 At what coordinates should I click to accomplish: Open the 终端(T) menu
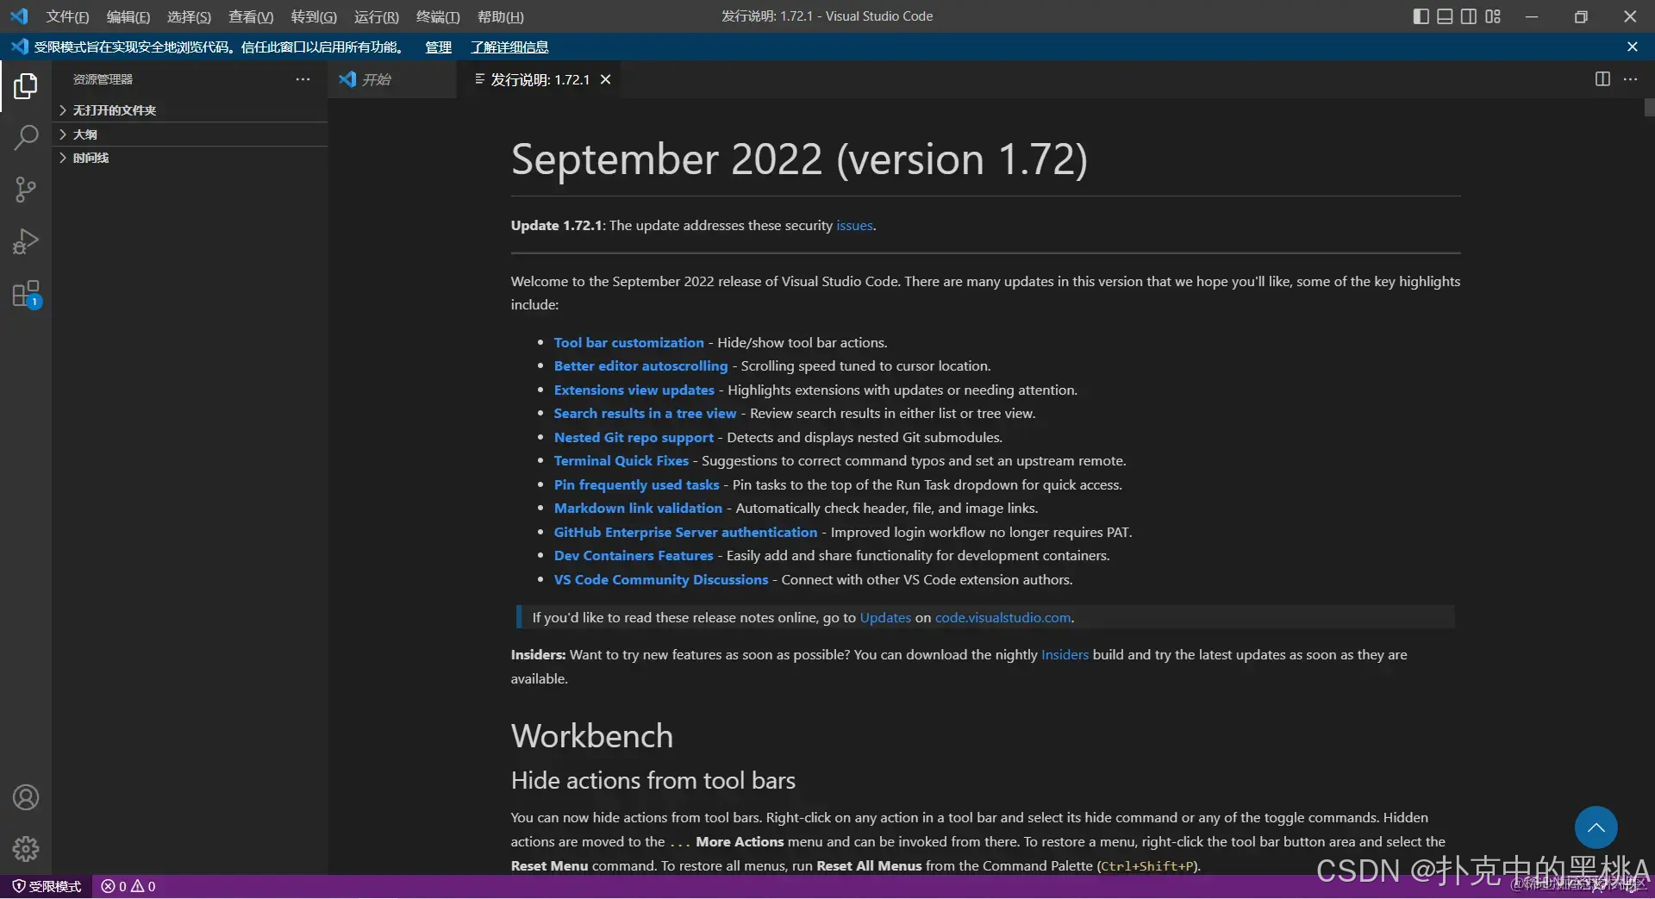click(438, 16)
